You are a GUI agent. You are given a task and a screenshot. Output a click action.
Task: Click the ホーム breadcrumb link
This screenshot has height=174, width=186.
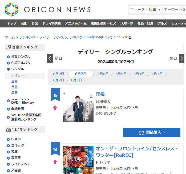(10, 37)
